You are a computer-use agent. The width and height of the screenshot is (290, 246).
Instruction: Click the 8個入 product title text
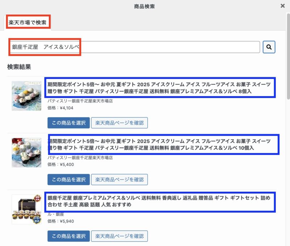(x=159, y=88)
